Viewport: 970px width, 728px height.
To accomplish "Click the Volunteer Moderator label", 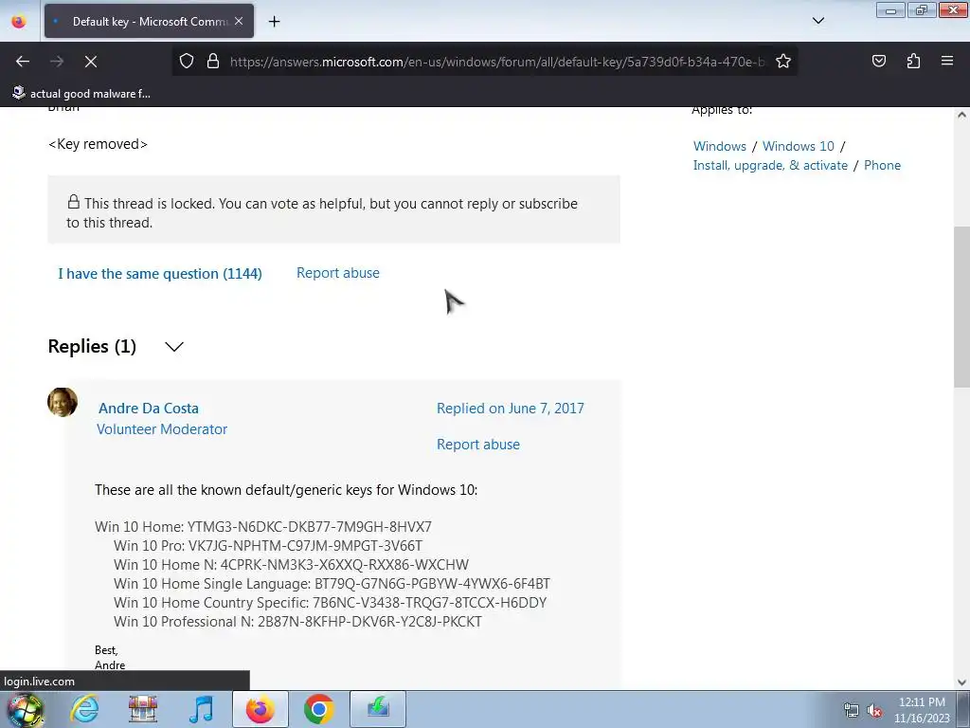I will point(162,429).
